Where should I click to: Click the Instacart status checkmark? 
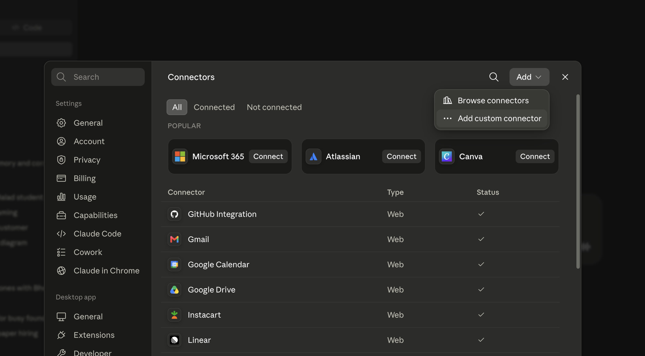481,314
